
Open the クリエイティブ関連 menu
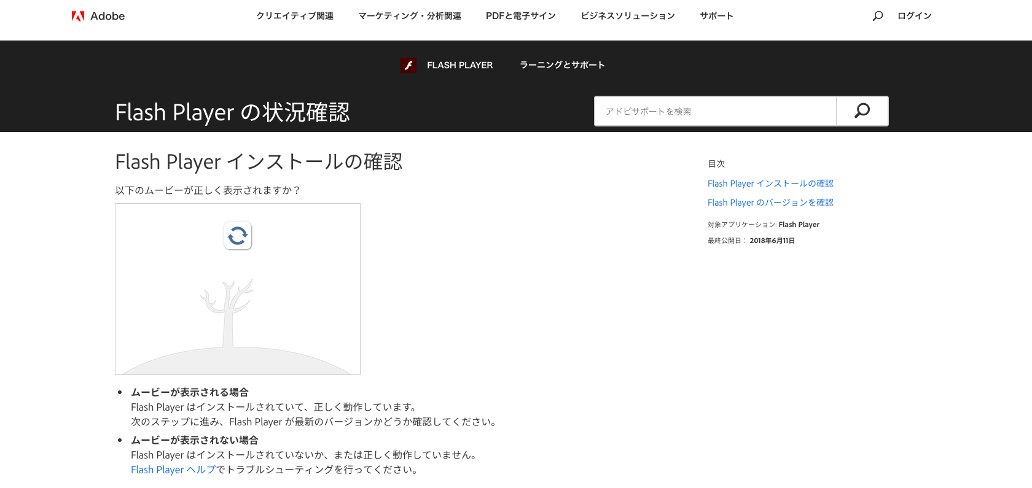click(x=295, y=16)
